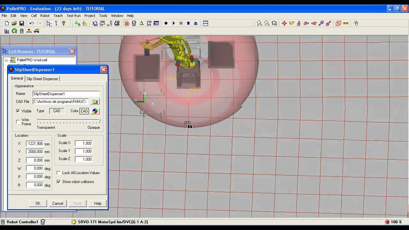The width and height of the screenshot is (409, 230).
Task: Click the mouse commands icon
Action: tap(356, 23)
